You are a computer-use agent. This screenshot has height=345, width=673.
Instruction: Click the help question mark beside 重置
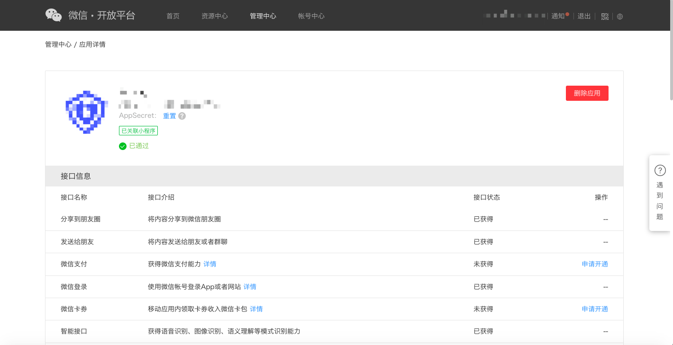(x=182, y=116)
